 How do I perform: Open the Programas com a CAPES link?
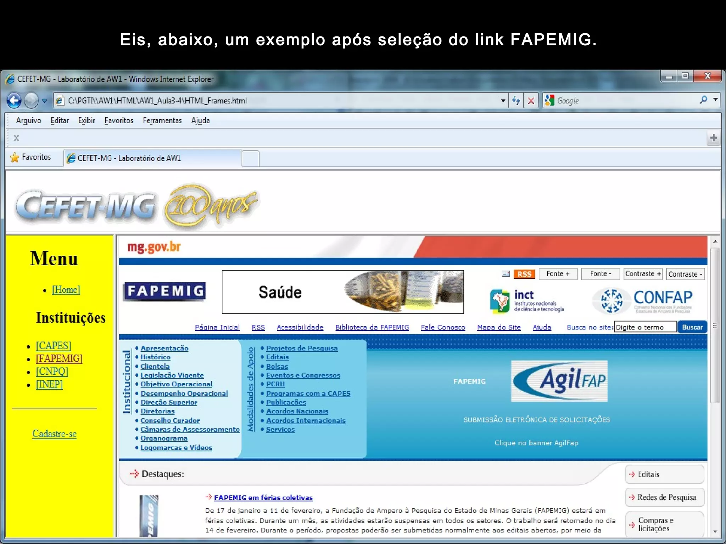coord(308,393)
